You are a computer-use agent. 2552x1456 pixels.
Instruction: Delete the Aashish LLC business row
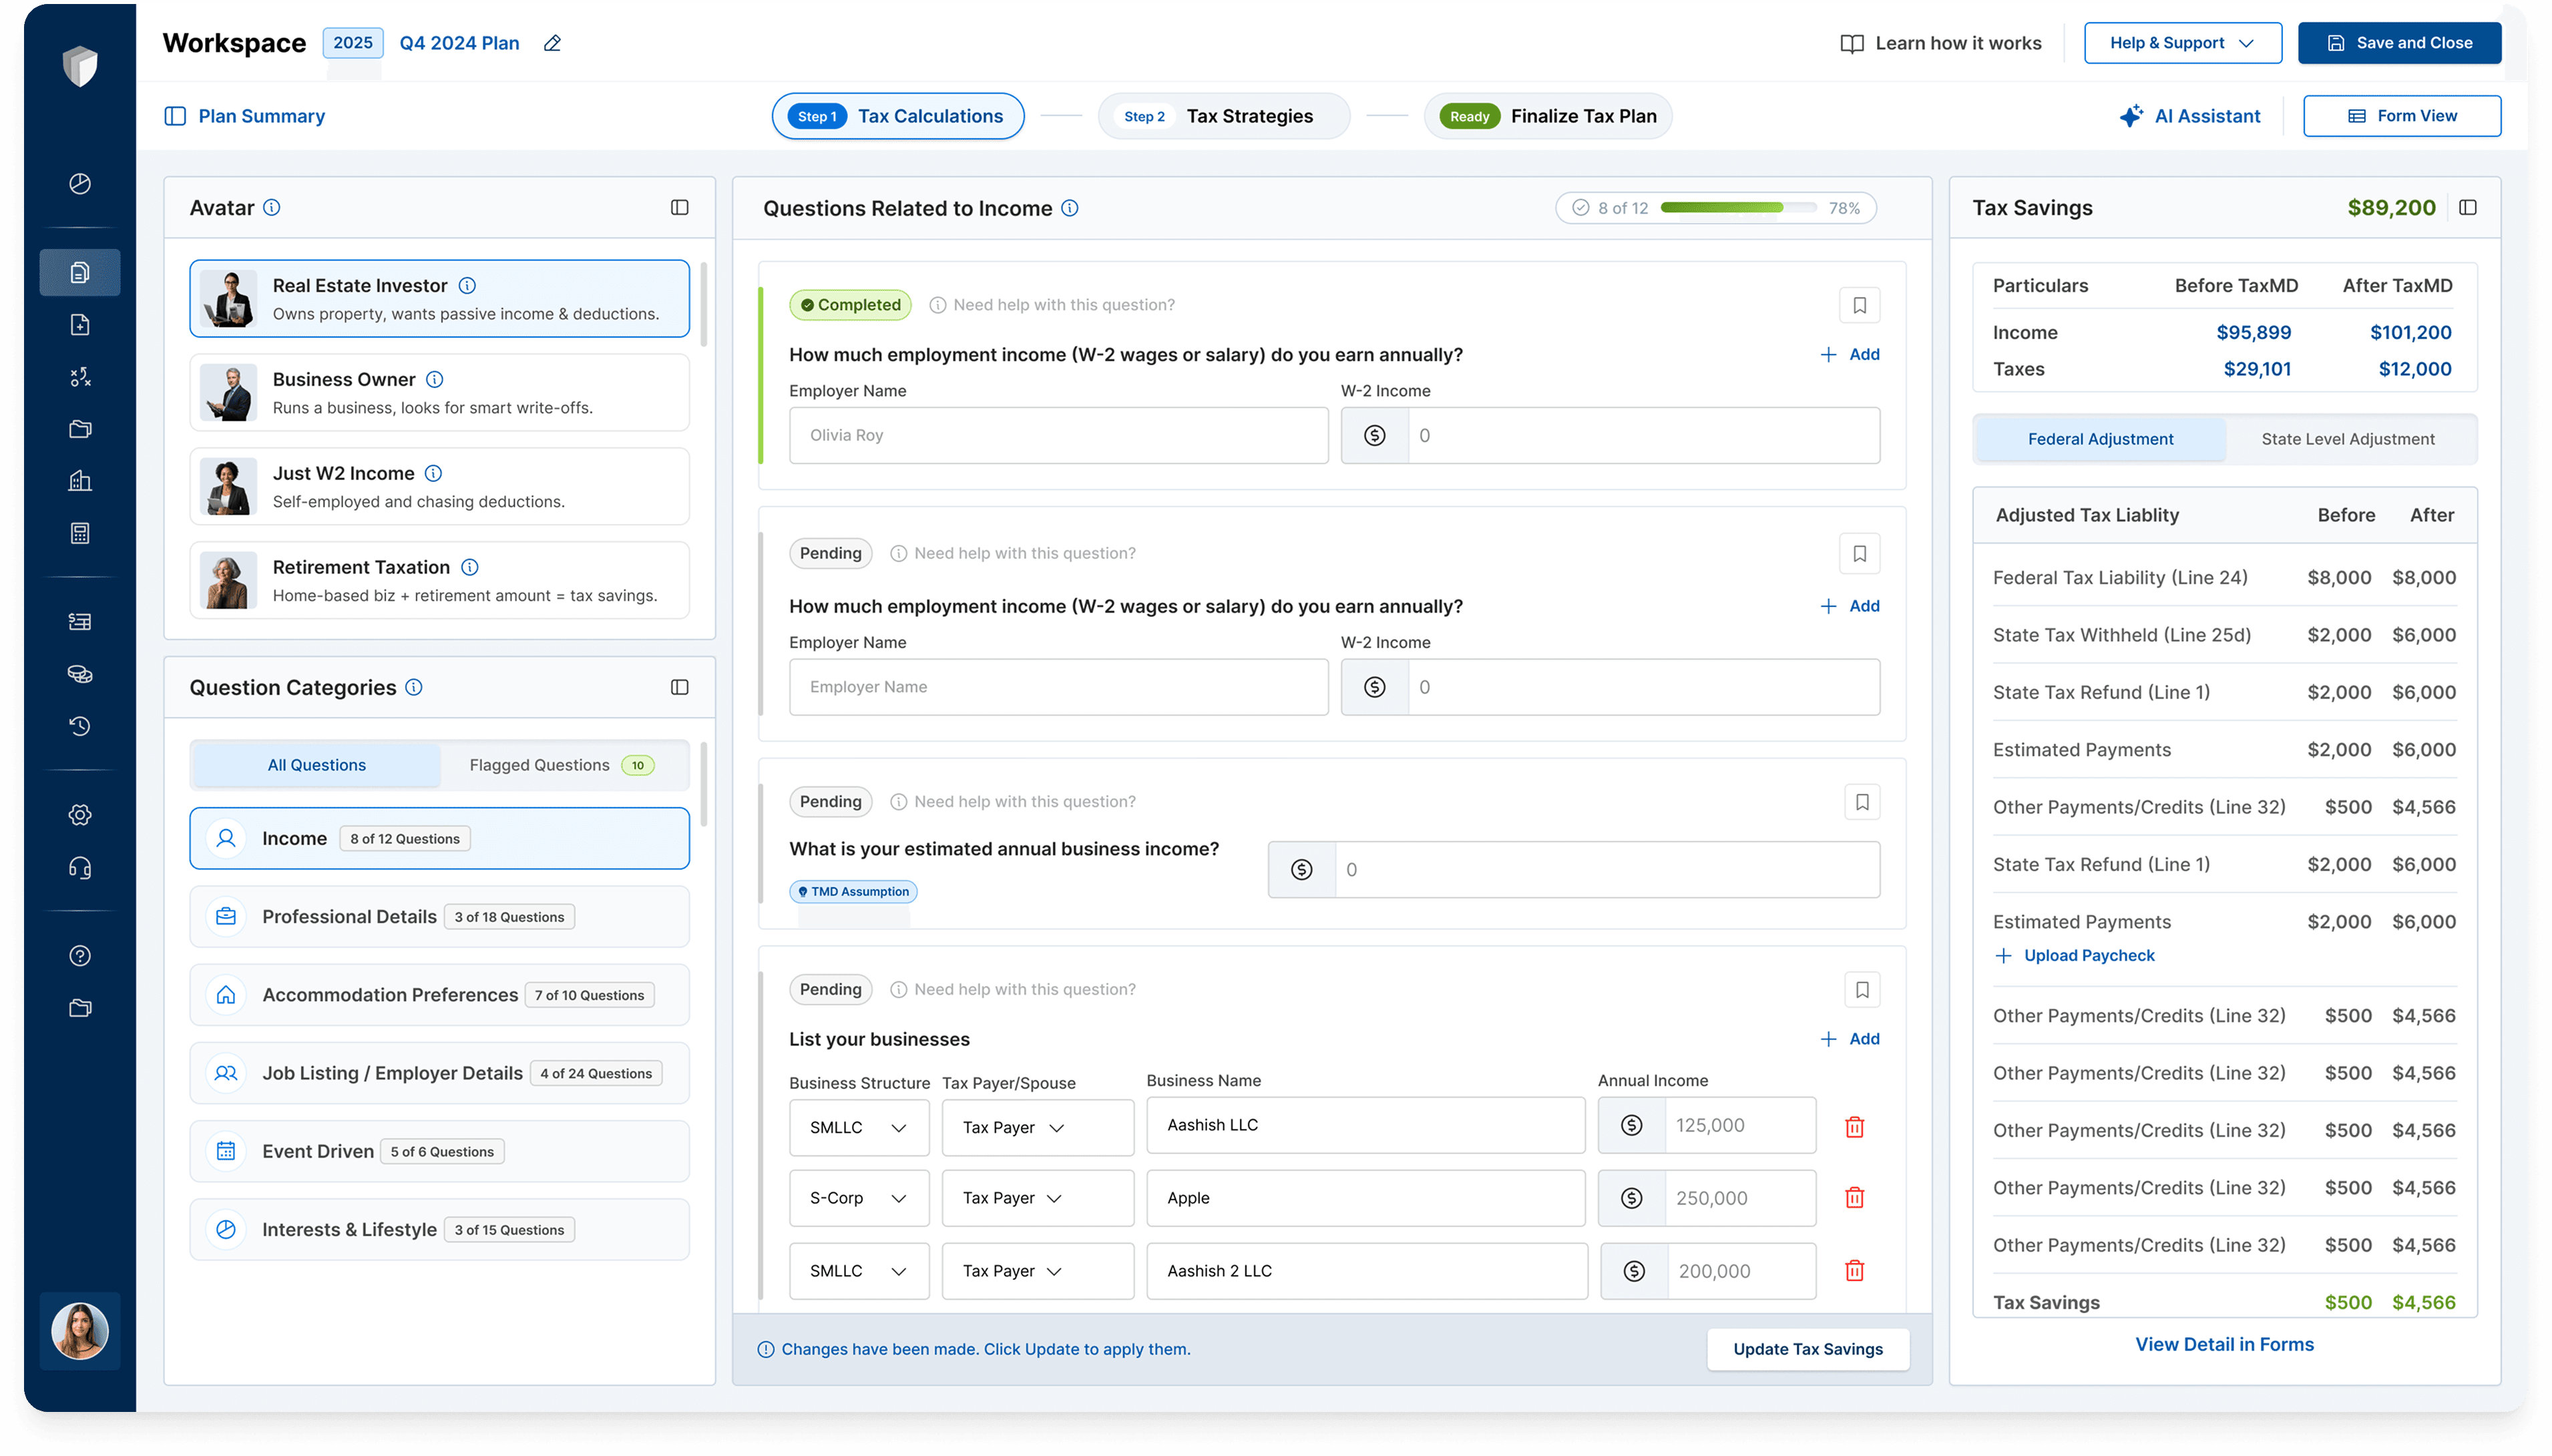1854,1127
